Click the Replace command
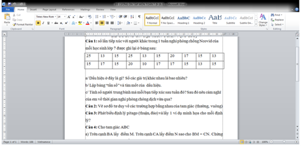Image resolution: width=301 pixels, height=146 pixels. [x=277, y=20]
